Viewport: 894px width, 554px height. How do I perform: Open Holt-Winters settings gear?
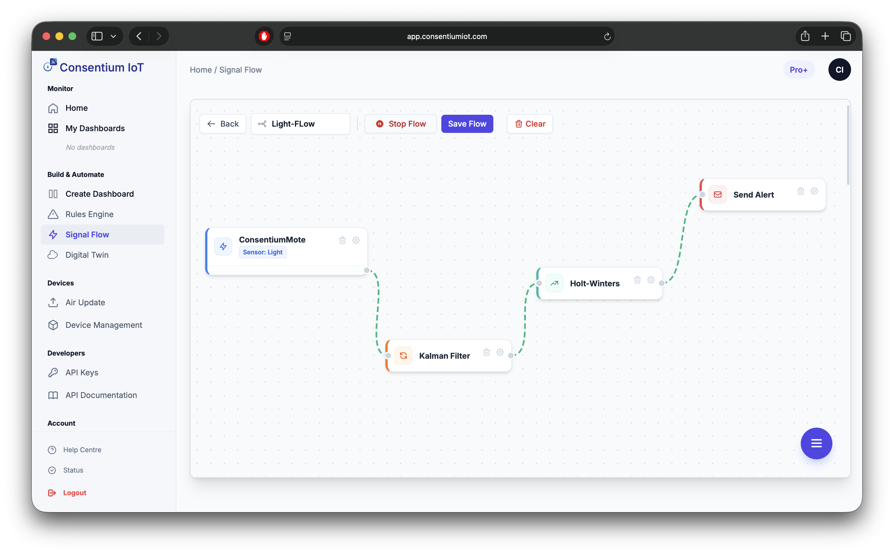651,280
